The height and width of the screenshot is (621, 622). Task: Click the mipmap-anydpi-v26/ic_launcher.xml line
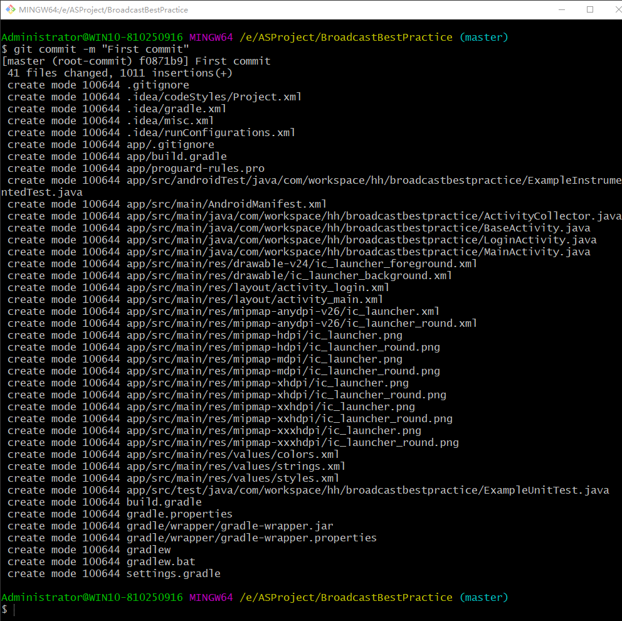223,311
